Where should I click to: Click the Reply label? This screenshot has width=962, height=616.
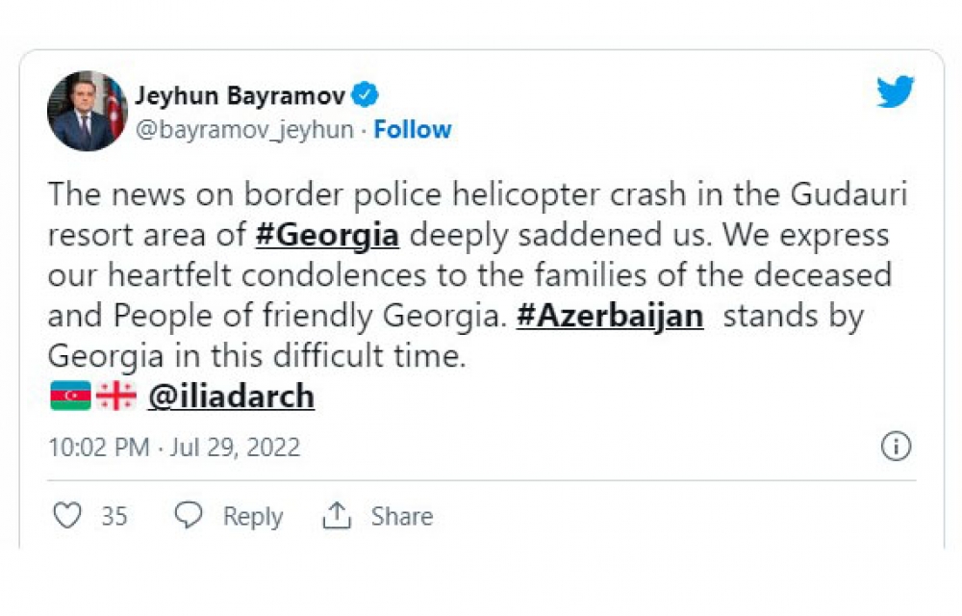click(x=253, y=517)
